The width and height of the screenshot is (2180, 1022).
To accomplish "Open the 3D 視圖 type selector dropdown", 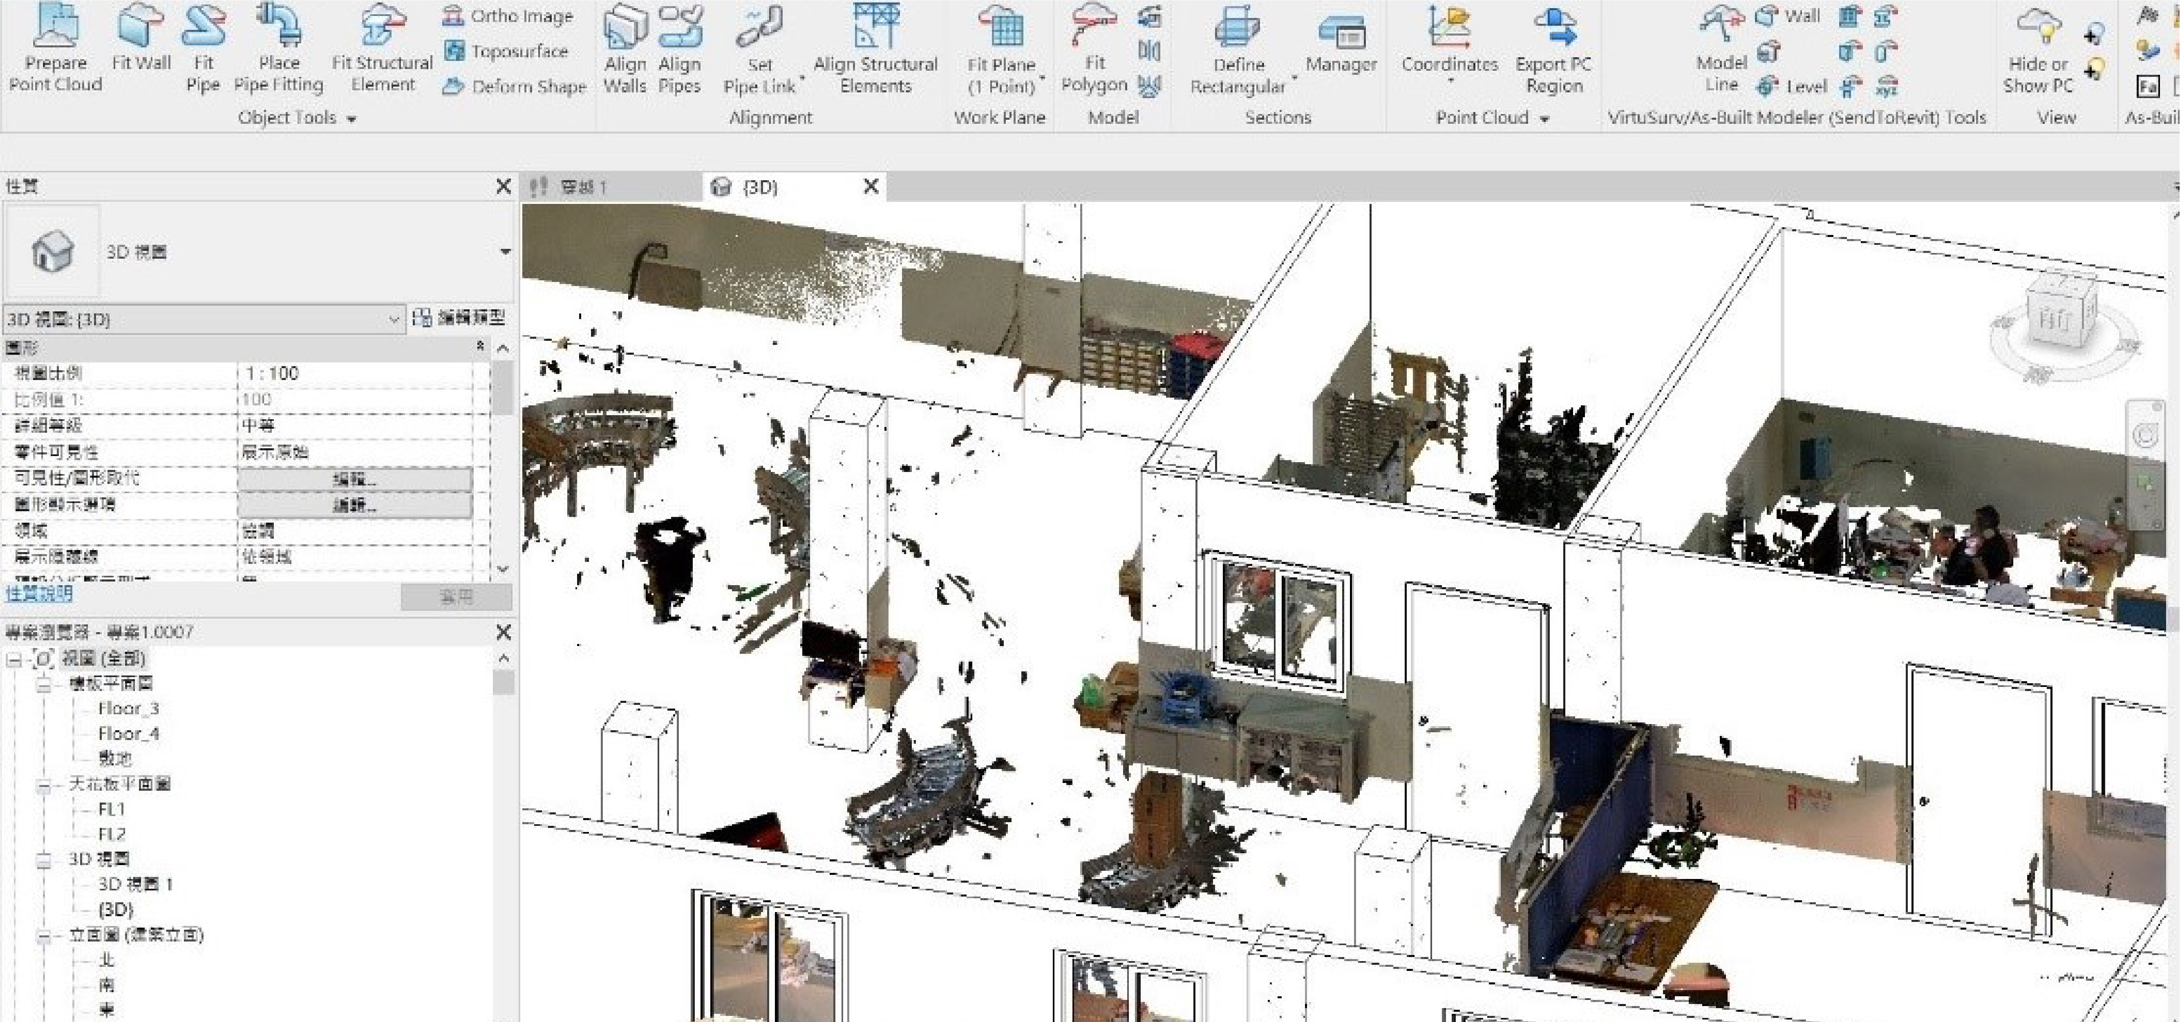I will [x=505, y=251].
